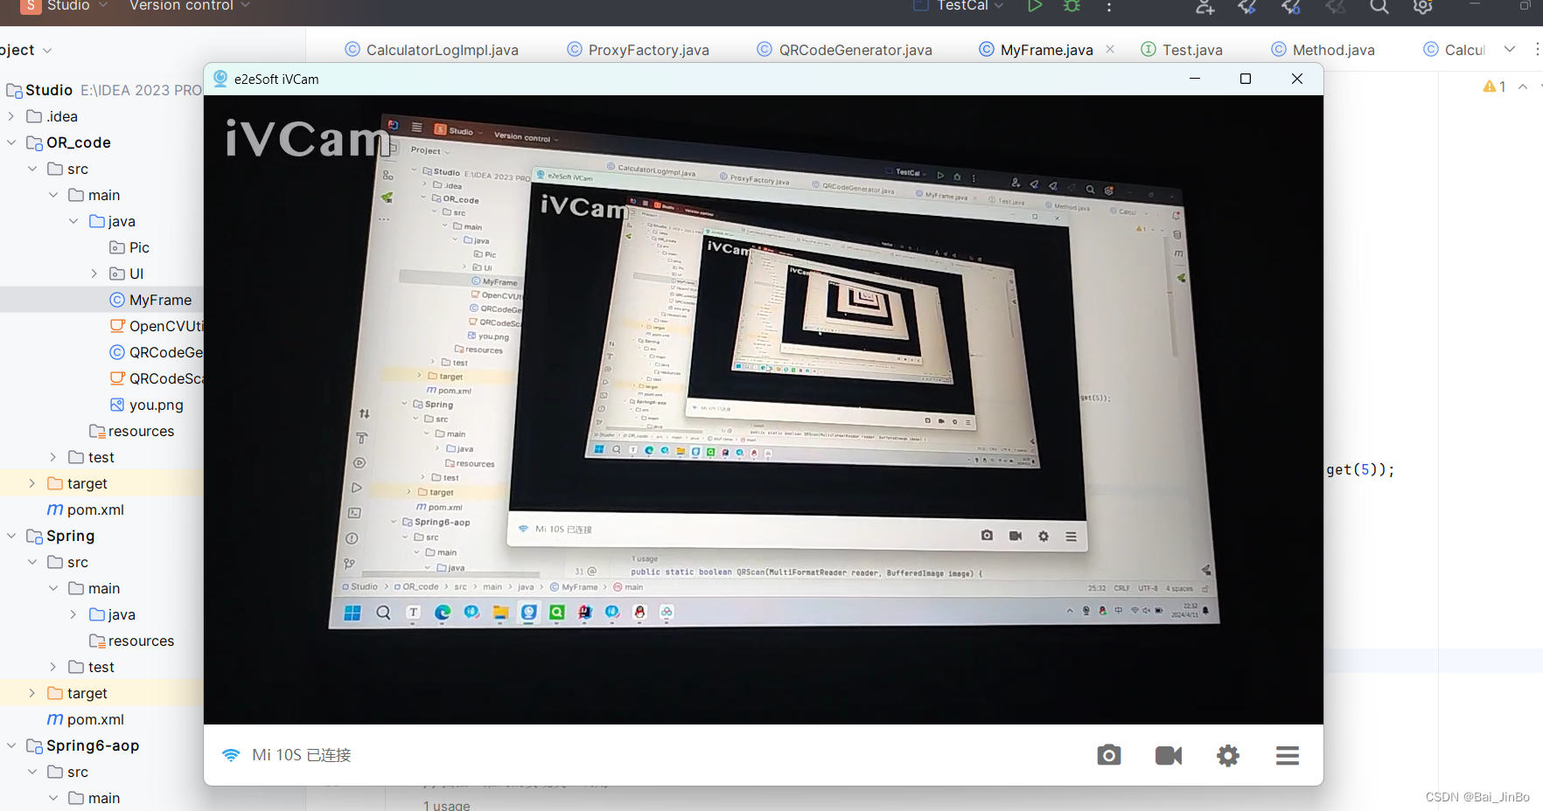
Task: Click the rocket-with-play run icon in the top toolbar
Action: click(1248, 6)
